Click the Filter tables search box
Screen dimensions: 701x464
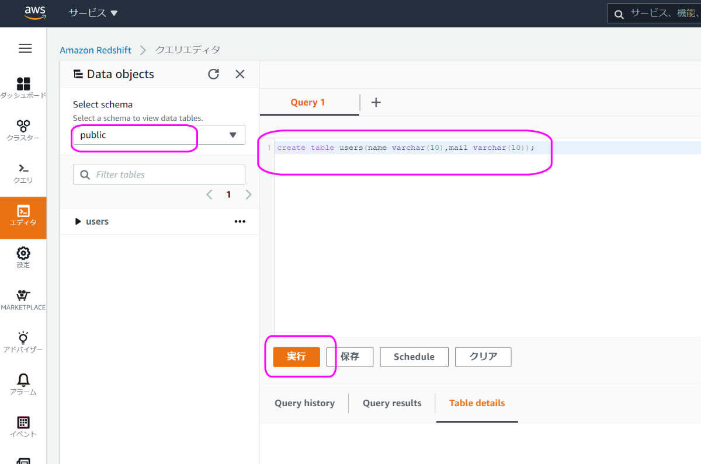click(x=159, y=175)
